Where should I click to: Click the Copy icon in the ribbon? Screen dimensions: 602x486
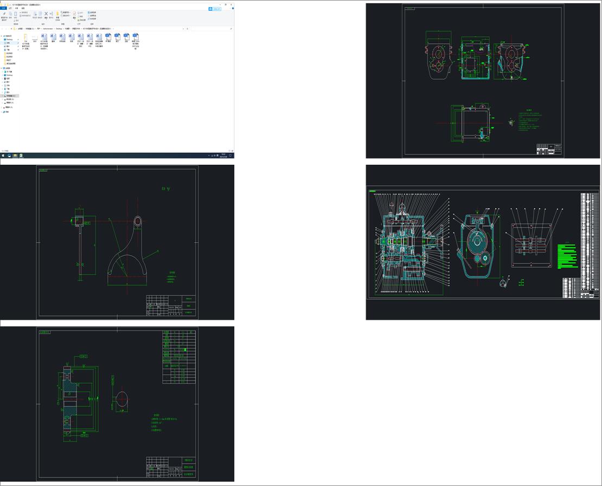coord(10,14)
